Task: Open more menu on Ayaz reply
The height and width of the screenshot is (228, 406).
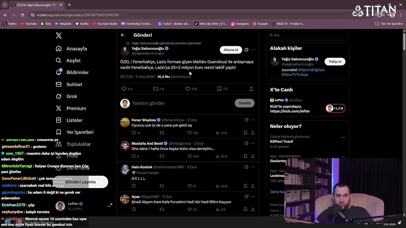Action: (253, 197)
